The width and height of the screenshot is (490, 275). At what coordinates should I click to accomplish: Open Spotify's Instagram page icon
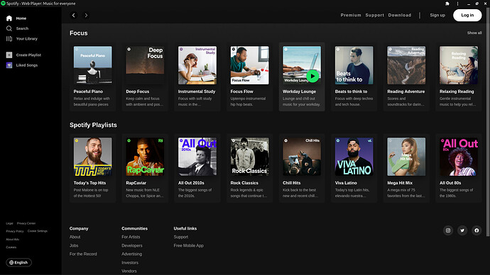tap(448, 230)
